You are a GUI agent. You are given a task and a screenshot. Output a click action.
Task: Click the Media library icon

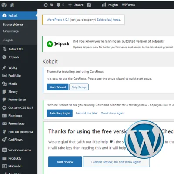pyautogui.click(x=4, y=84)
